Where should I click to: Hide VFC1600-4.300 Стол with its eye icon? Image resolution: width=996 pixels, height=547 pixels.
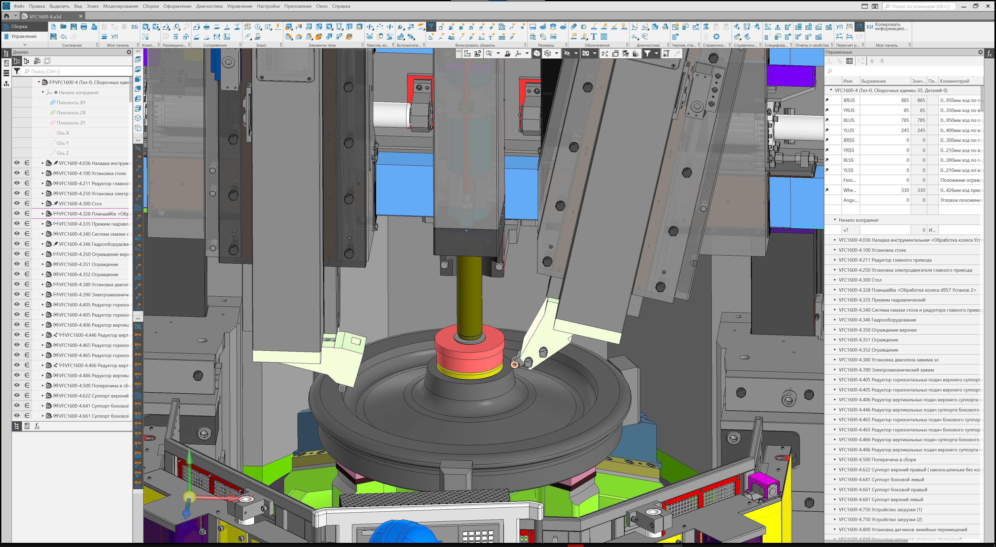(17, 203)
